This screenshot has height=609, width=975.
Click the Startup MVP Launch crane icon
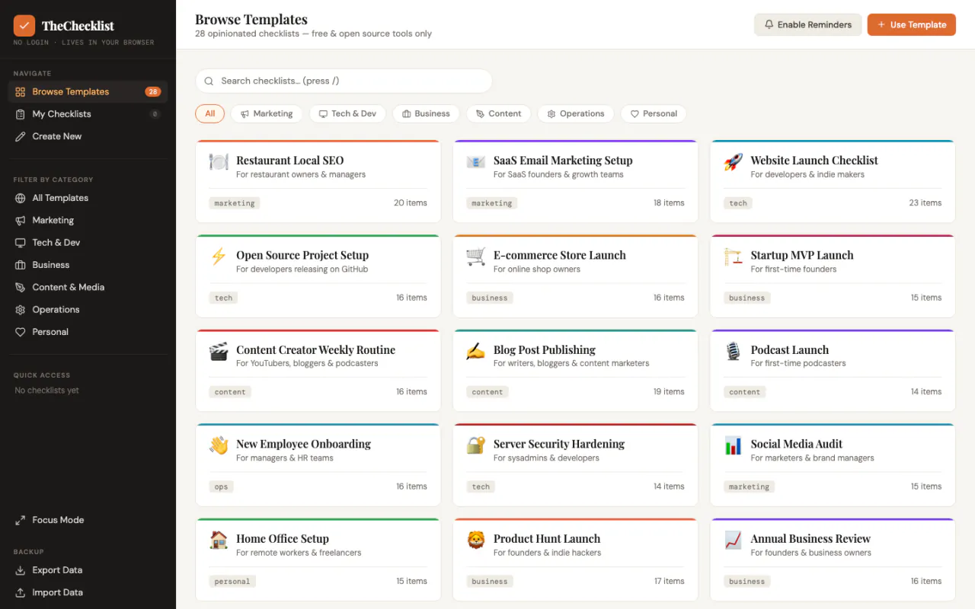733,257
